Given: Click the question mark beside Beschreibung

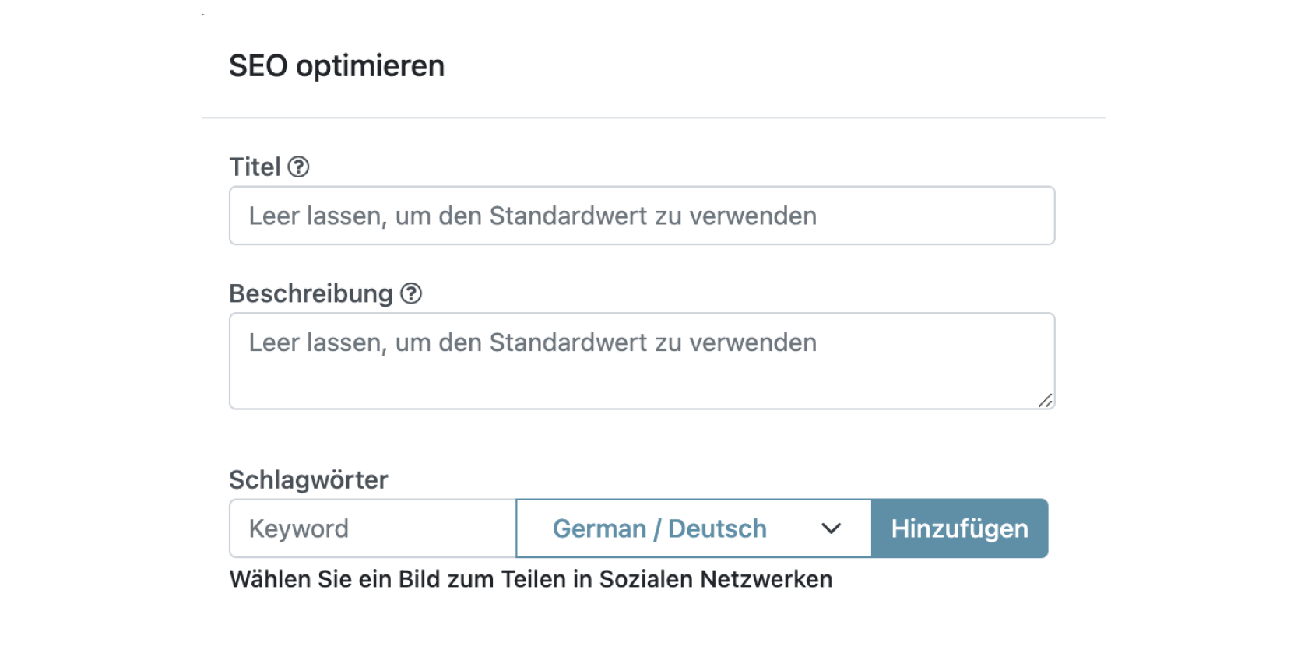Looking at the screenshot, I should coord(411,293).
